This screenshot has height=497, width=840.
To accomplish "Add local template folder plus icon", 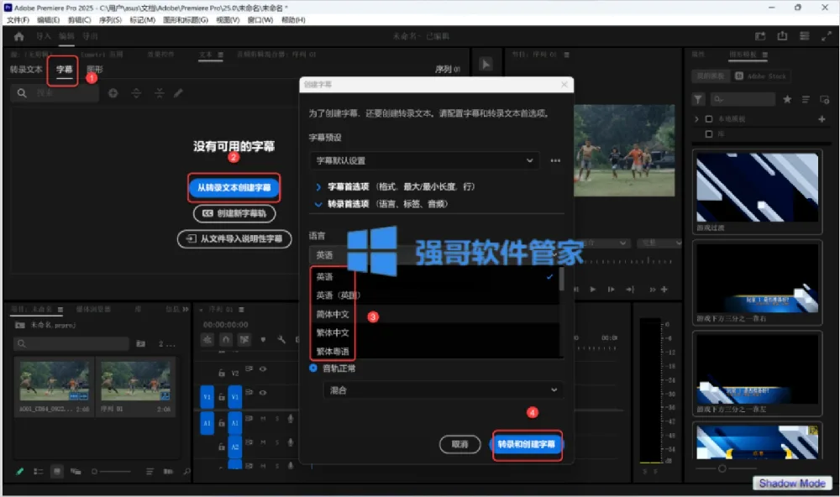I will (x=822, y=119).
